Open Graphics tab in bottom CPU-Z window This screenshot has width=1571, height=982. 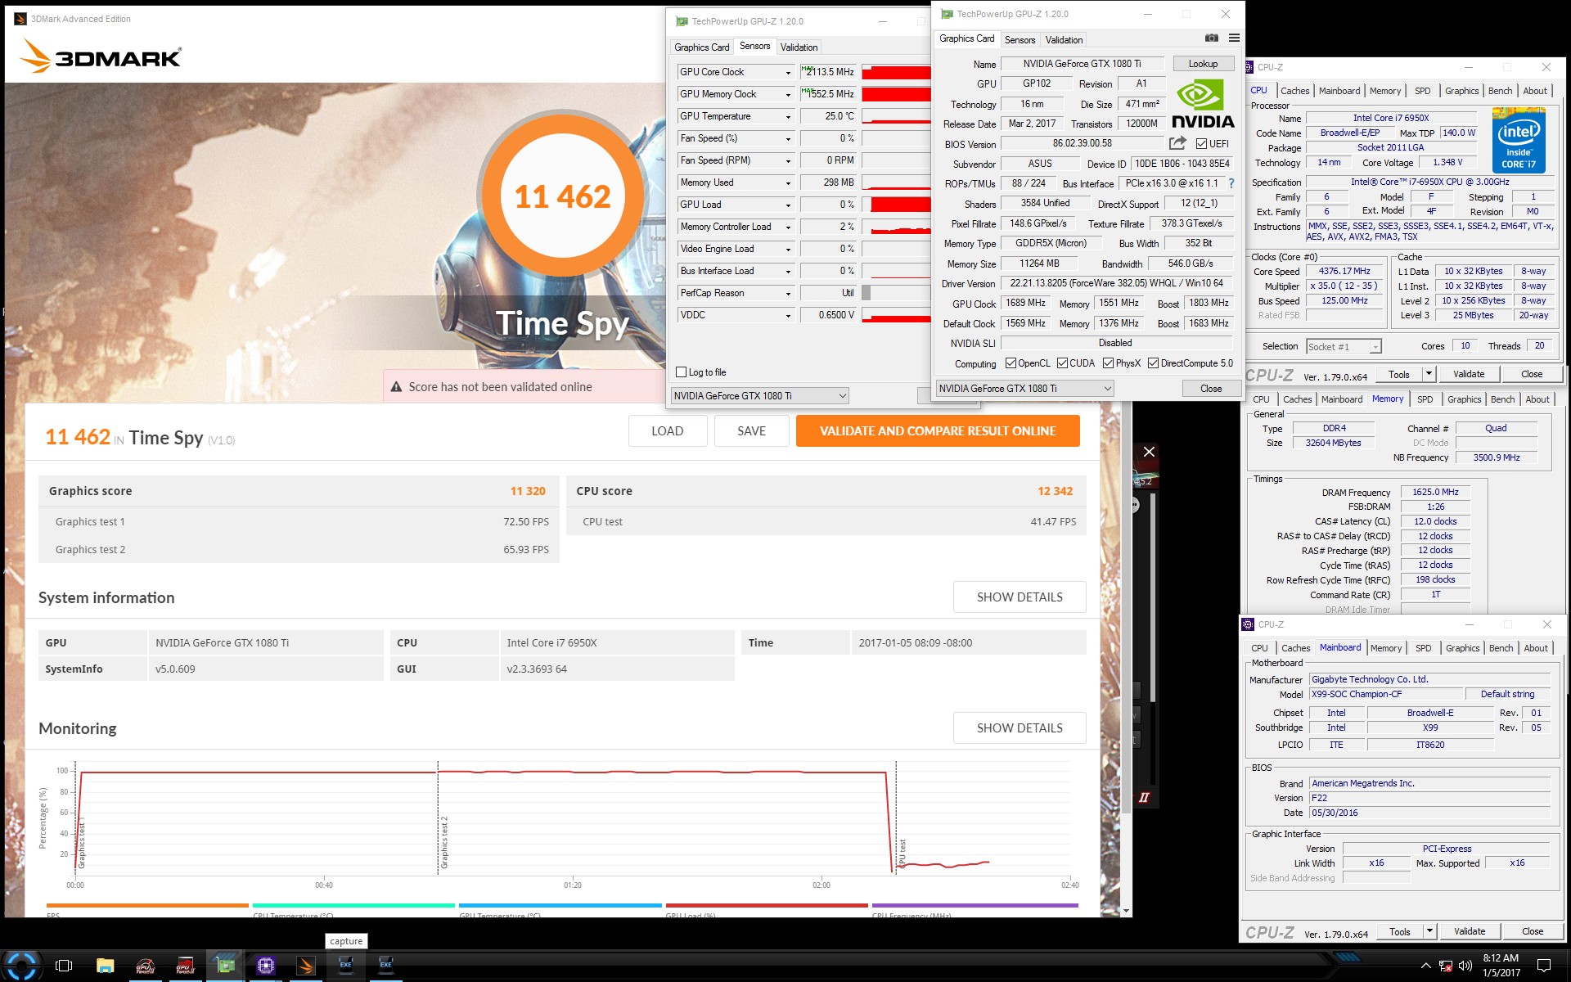pyautogui.click(x=1462, y=648)
